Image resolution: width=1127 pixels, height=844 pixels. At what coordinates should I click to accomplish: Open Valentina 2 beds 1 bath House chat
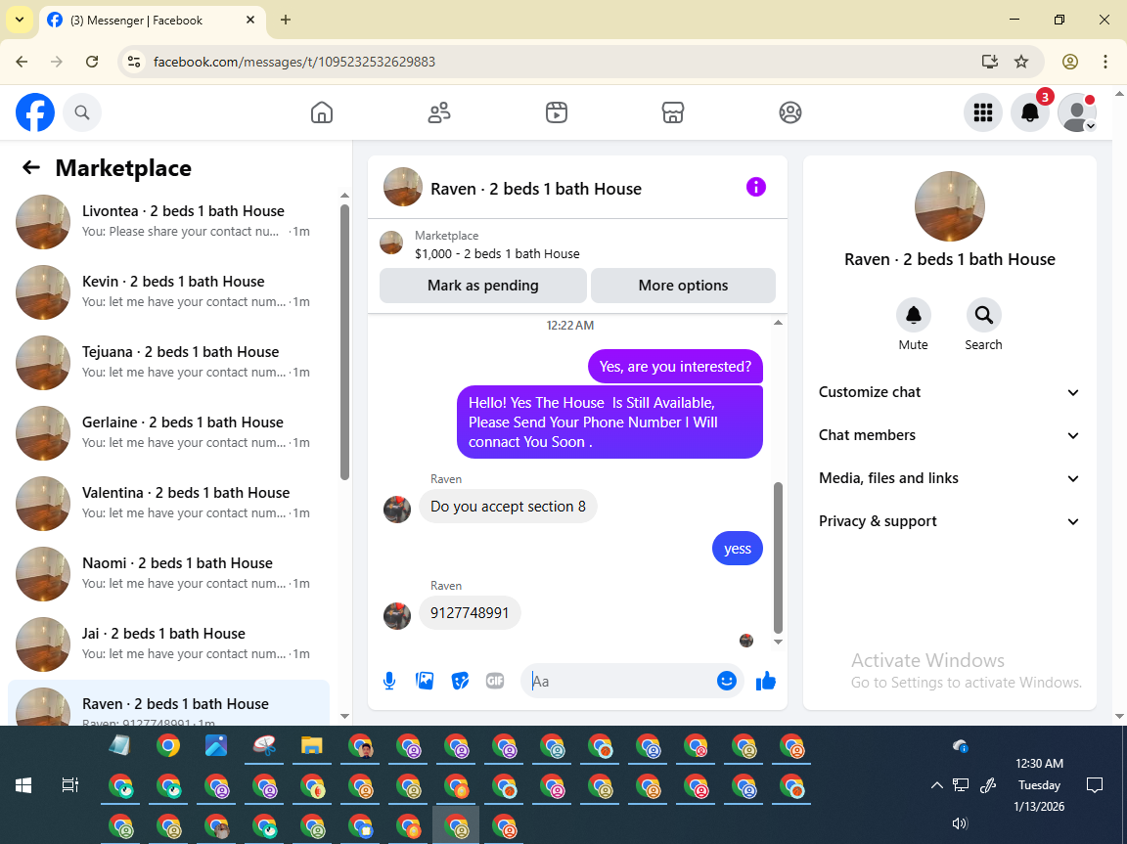[169, 503]
